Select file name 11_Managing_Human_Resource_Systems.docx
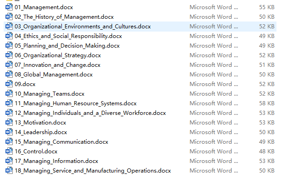287x184 pixels. (76, 103)
